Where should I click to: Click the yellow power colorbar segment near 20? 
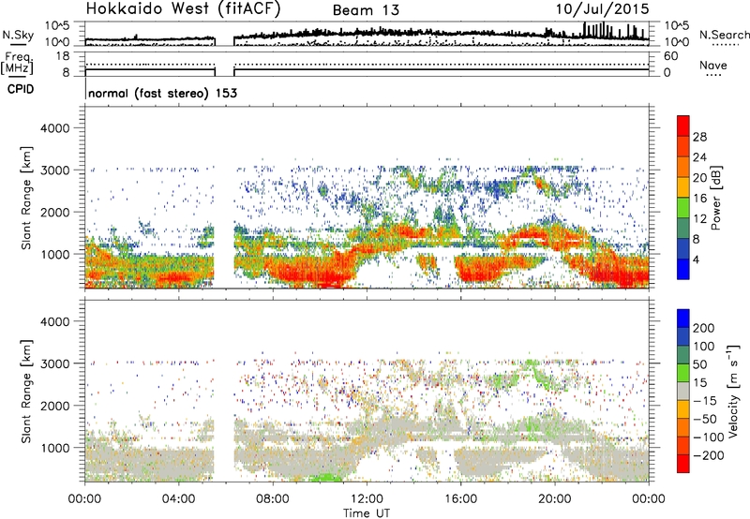tap(683, 186)
